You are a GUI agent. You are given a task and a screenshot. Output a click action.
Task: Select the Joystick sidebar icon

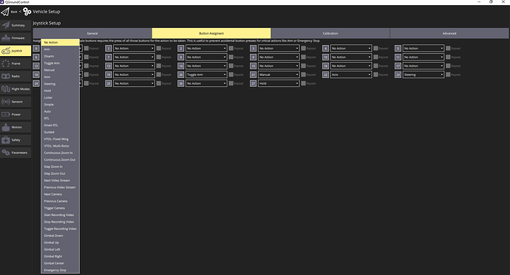[x=5, y=51]
